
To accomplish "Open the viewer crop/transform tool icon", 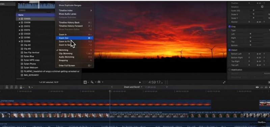I will pos(86,82).
